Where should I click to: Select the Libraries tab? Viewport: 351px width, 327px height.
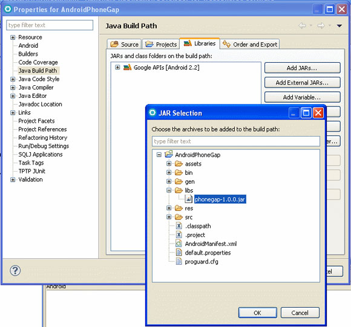point(200,44)
